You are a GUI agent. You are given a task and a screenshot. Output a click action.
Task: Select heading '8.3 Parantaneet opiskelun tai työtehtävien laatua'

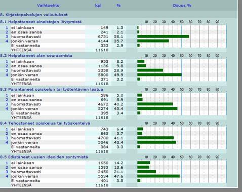(x=52, y=89)
